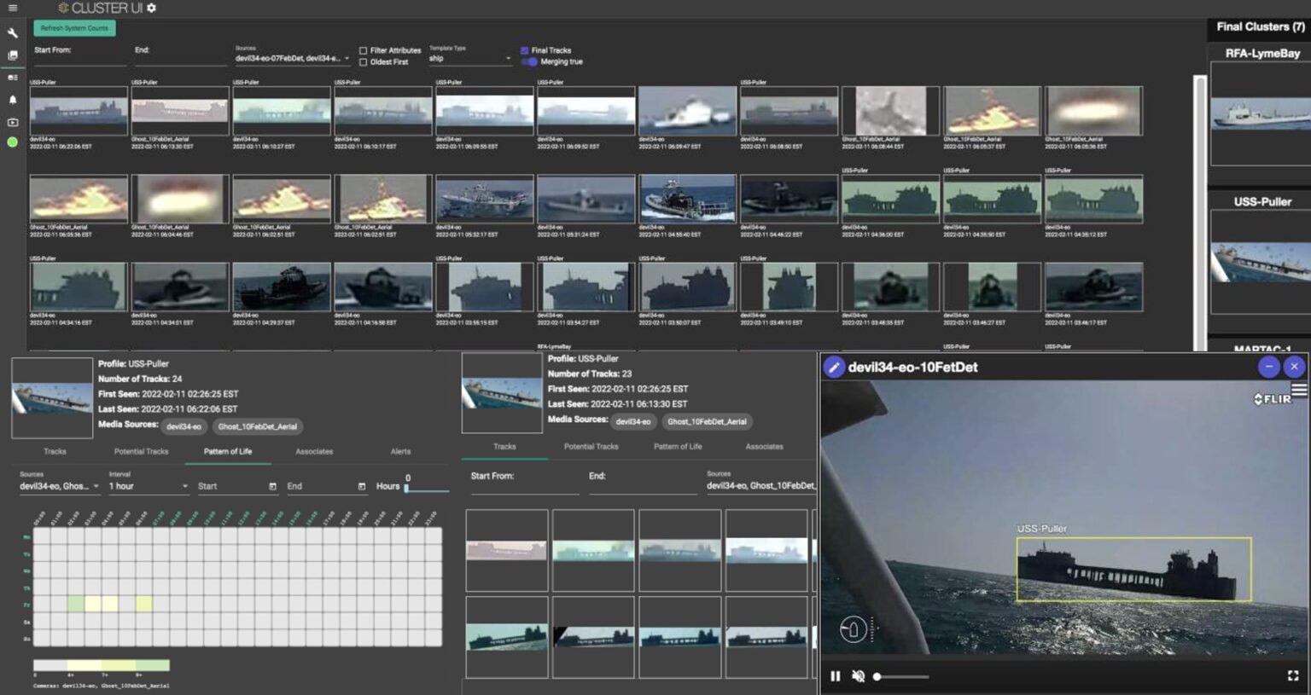This screenshot has height=695, width=1311.
Task: Click the Hours slider handle
Action: [x=406, y=489]
